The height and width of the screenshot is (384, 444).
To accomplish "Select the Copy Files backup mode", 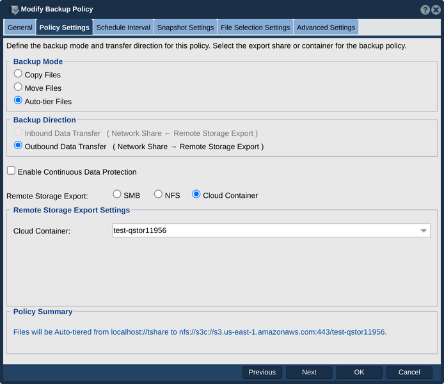I will (18, 74).
